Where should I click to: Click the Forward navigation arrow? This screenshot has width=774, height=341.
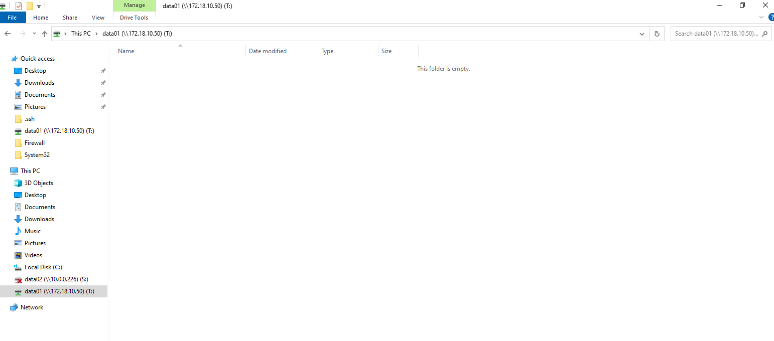click(x=22, y=34)
